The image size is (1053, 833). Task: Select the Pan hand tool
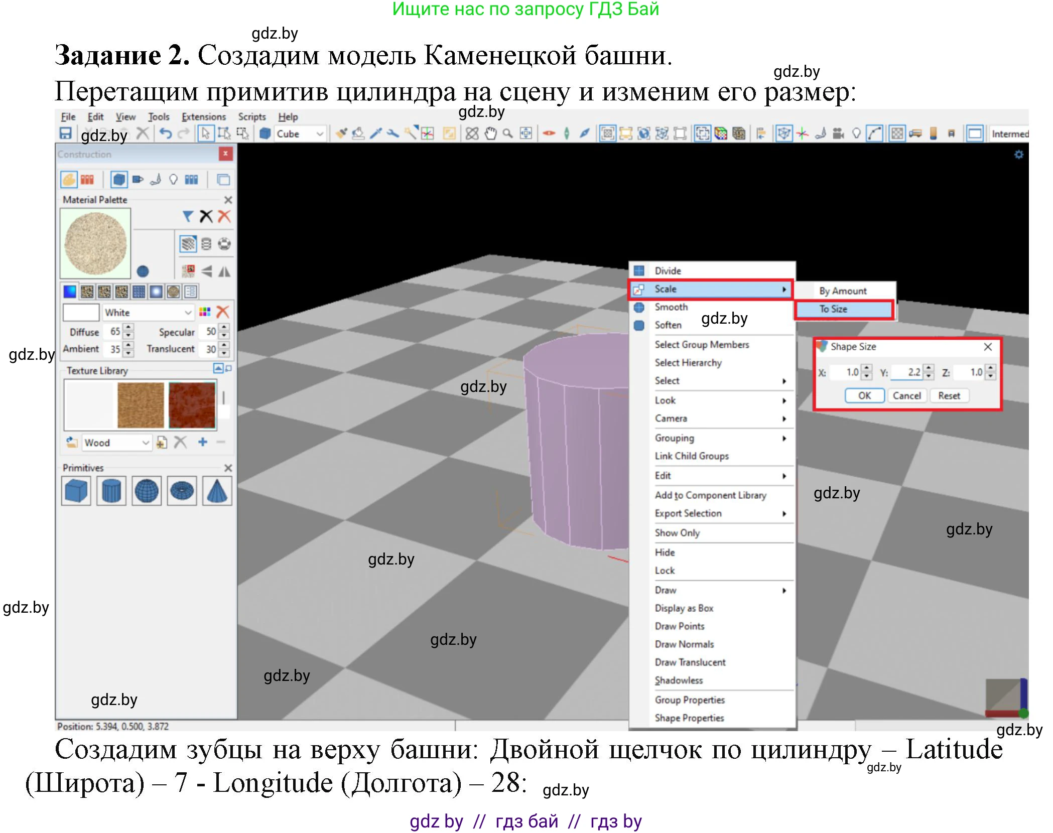pos(490,133)
